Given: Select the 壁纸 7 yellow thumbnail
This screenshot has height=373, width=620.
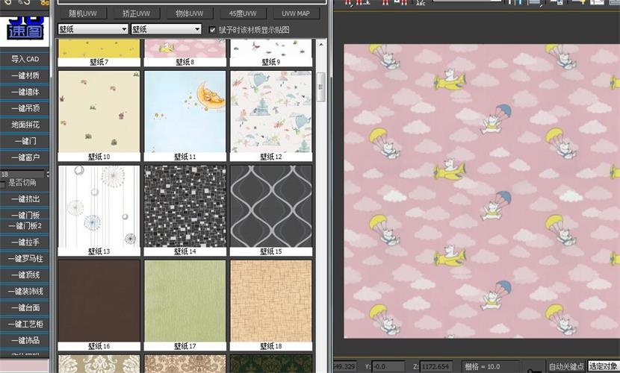Looking at the screenshot, I should [x=99, y=48].
